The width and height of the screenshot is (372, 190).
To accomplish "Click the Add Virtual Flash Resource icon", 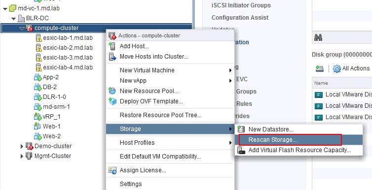I will click(x=241, y=150).
